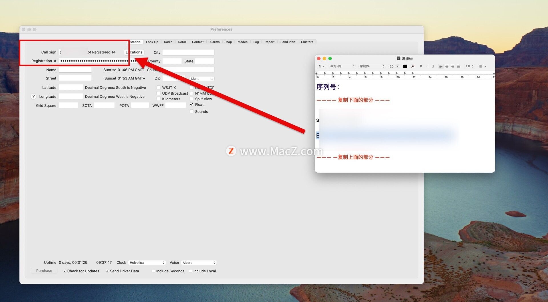This screenshot has width=548, height=302.
Task: Turn on the Kilometers option
Action: [158, 99]
